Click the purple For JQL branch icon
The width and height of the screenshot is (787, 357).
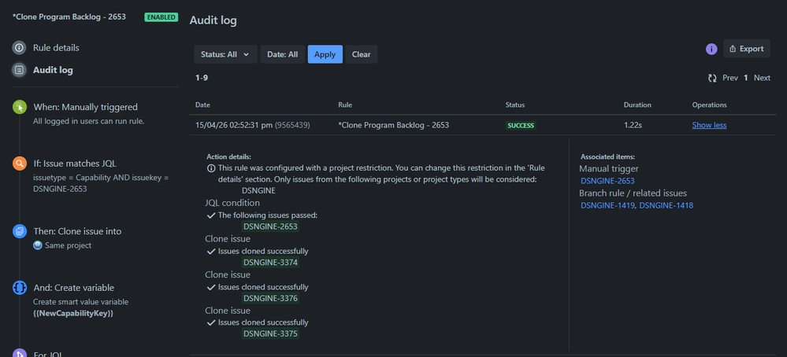click(19, 353)
